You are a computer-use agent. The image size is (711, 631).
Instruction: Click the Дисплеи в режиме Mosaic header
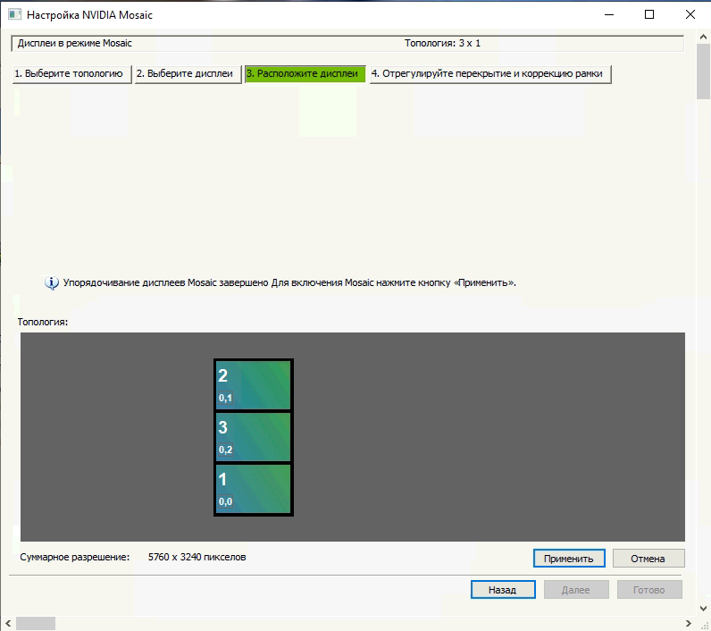[74, 43]
